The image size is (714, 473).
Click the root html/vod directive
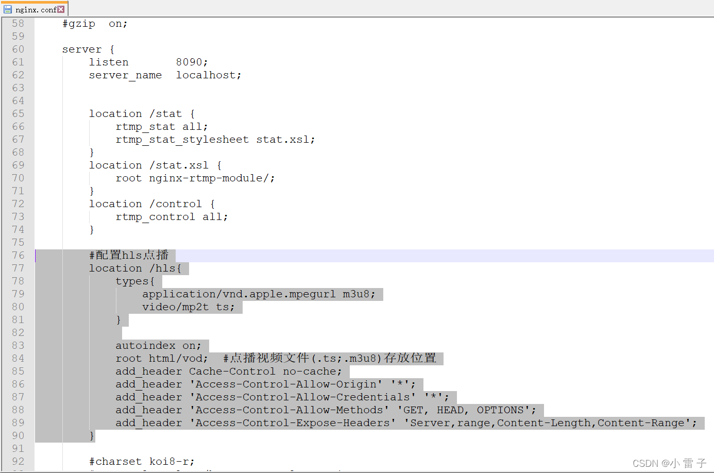[x=161, y=358]
